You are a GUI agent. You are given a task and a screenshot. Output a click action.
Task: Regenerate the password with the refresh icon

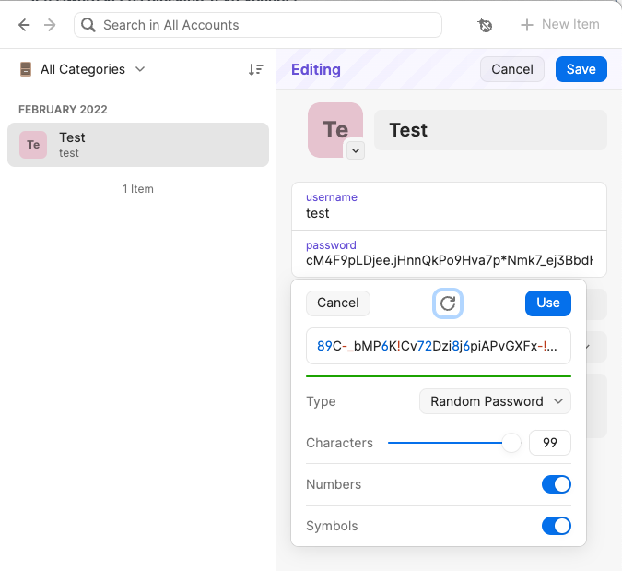448,303
